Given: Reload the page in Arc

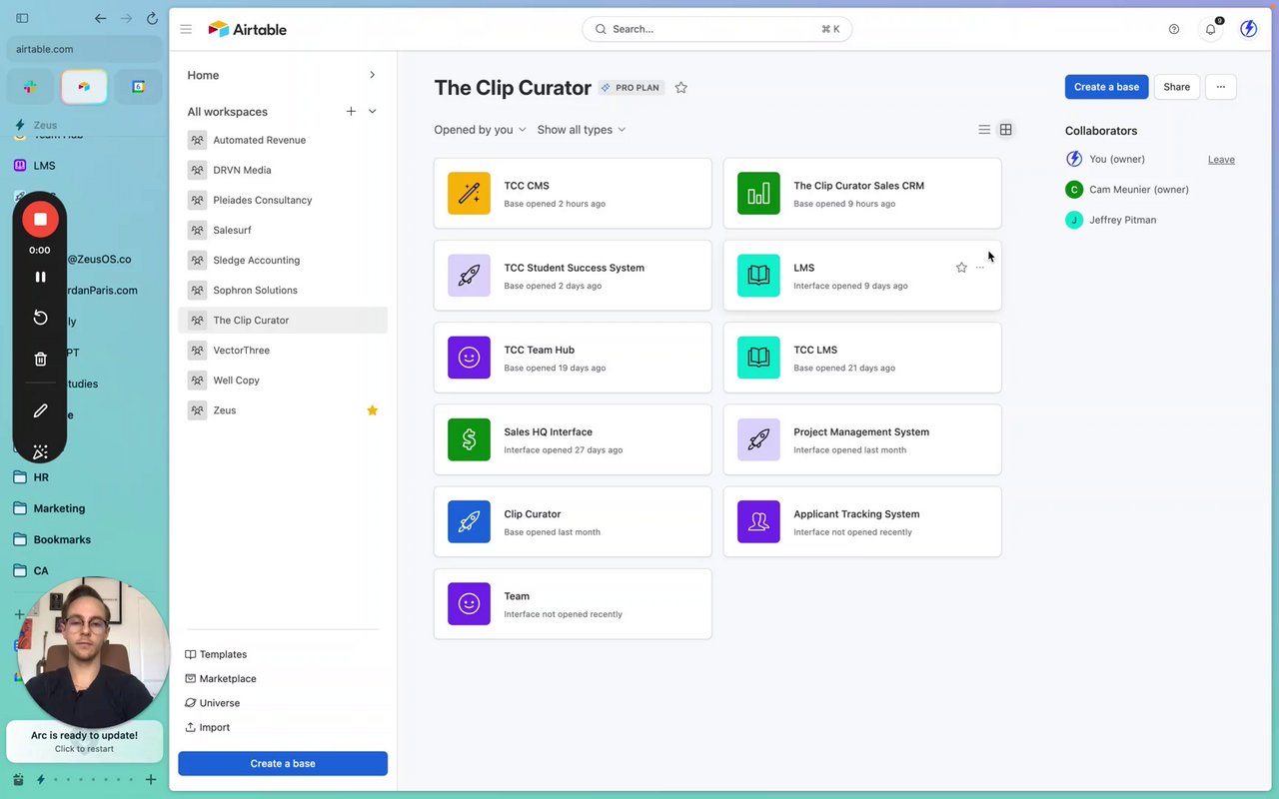Looking at the screenshot, I should point(152,18).
